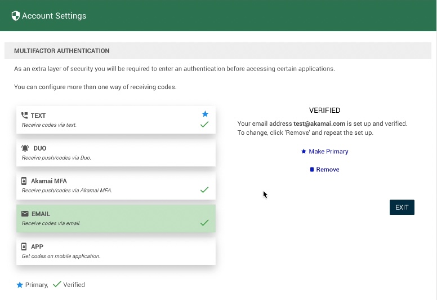
Task: Click the device icon beside Akamai MFA
Action: point(24,181)
